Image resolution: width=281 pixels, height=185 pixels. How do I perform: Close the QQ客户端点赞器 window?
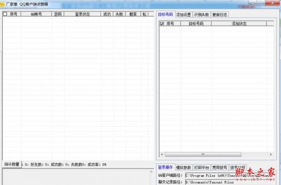point(273,3)
